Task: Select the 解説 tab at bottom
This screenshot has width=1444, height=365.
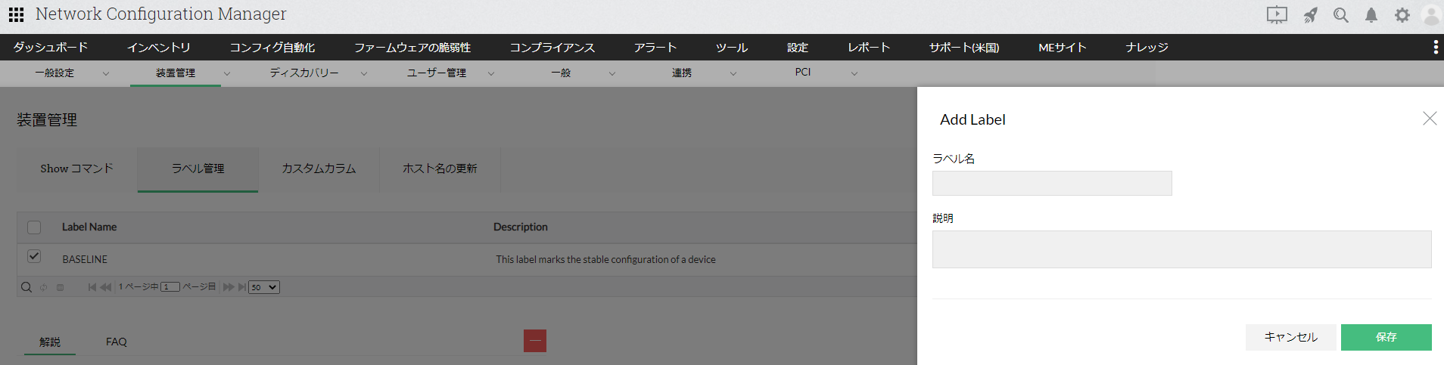Action: tap(50, 342)
